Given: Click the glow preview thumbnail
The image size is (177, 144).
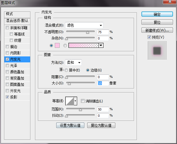Looking at the screenshot, I should tap(157, 51).
